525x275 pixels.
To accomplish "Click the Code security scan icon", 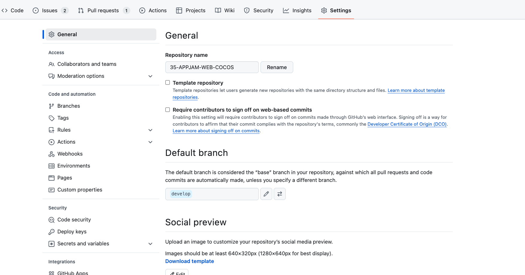I will (x=52, y=220).
